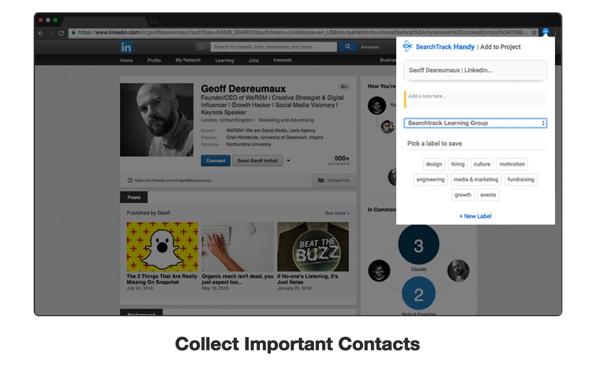Open the My Network menu

pyautogui.click(x=188, y=60)
